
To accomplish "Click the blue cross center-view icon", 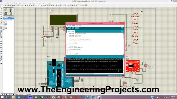I will click(x=25, y=5).
